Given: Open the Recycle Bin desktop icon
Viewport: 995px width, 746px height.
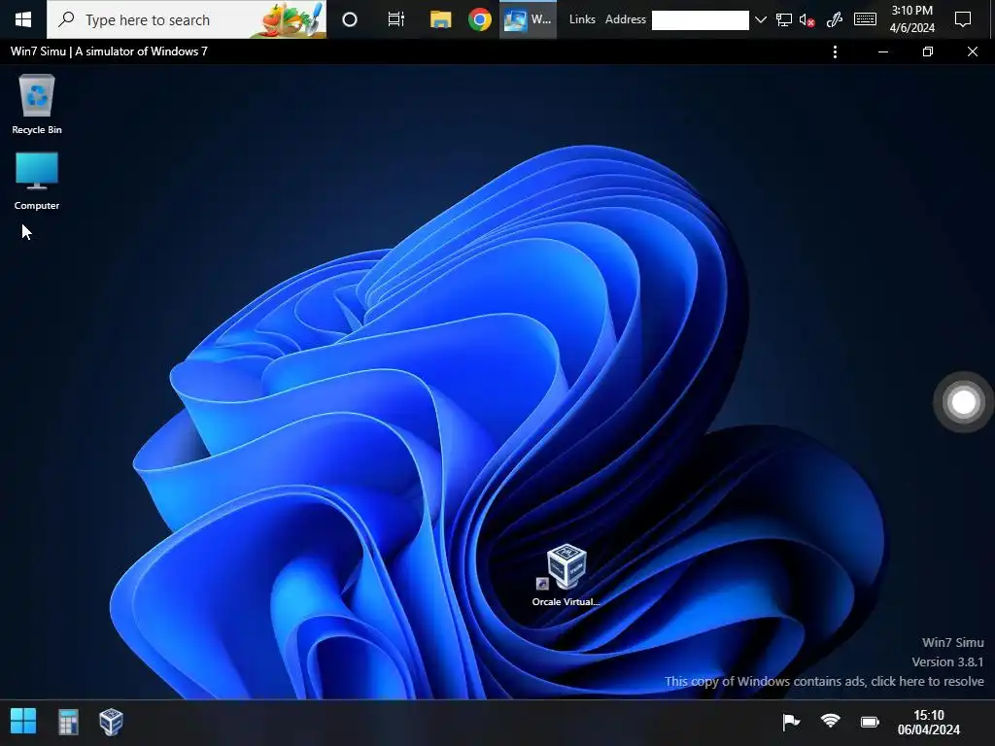Looking at the screenshot, I should (x=37, y=105).
